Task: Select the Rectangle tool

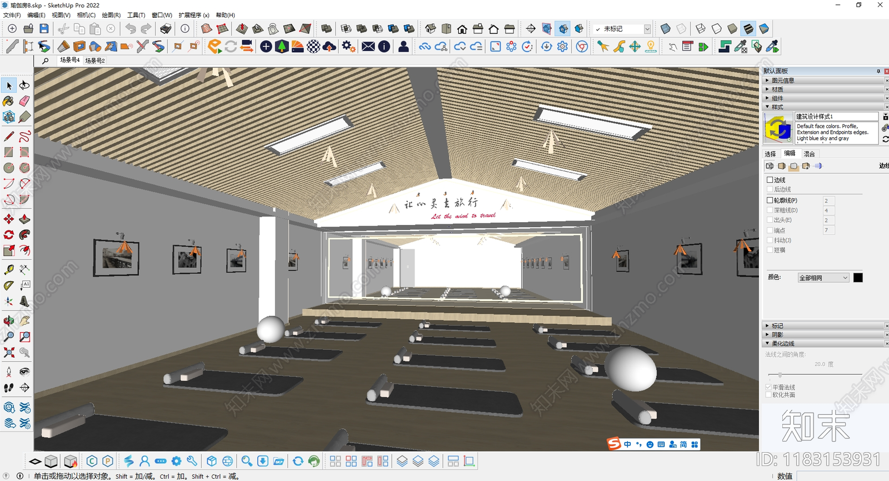Action: pos(9,152)
